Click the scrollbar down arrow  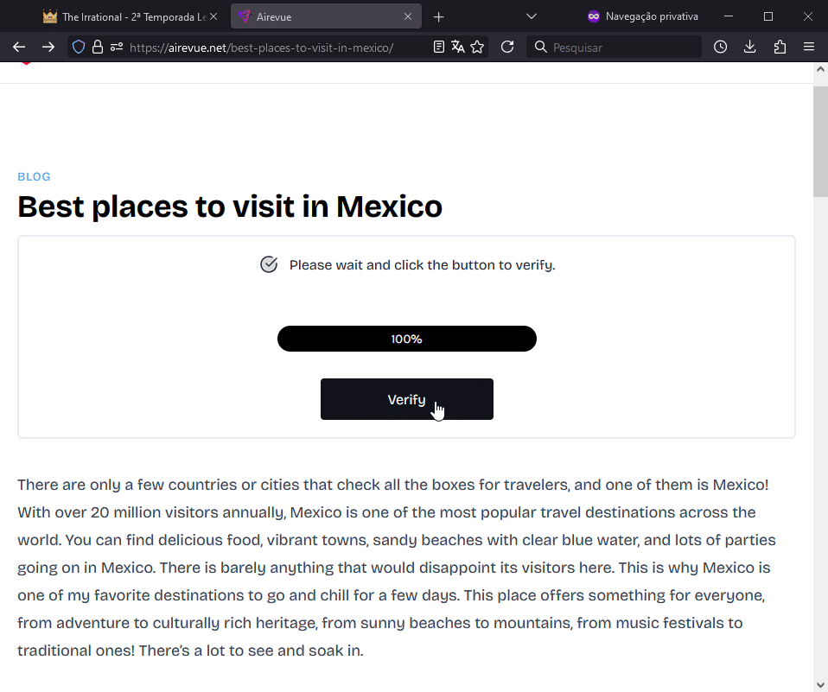[x=820, y=685]
